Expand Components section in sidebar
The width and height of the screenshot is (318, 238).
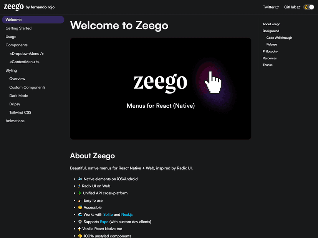point(17,45)
